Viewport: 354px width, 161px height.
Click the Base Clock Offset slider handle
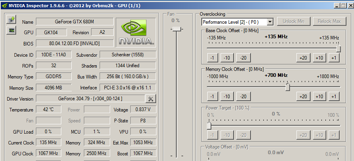(338, 49)
